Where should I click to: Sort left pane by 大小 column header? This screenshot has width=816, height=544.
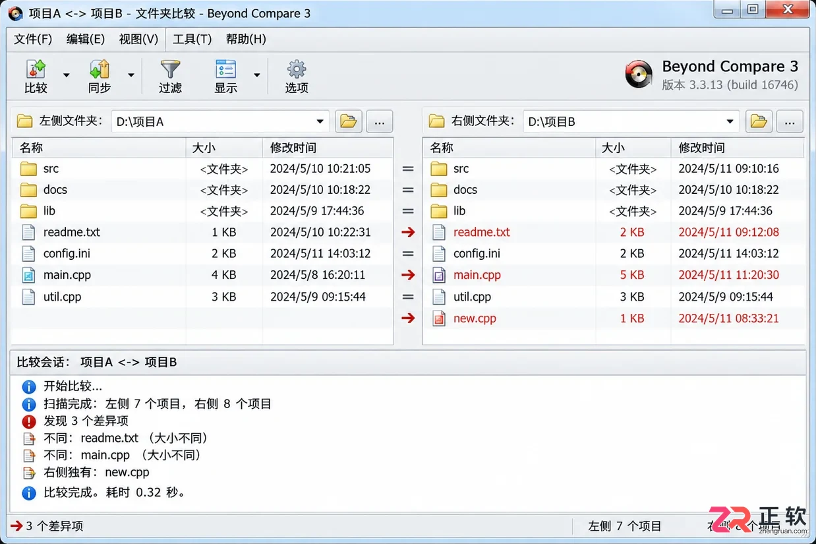(x=224, y=148)
